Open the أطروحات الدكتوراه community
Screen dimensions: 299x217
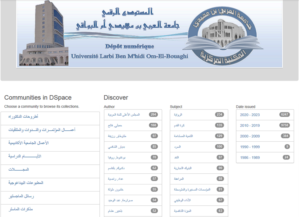click(23, 116)
